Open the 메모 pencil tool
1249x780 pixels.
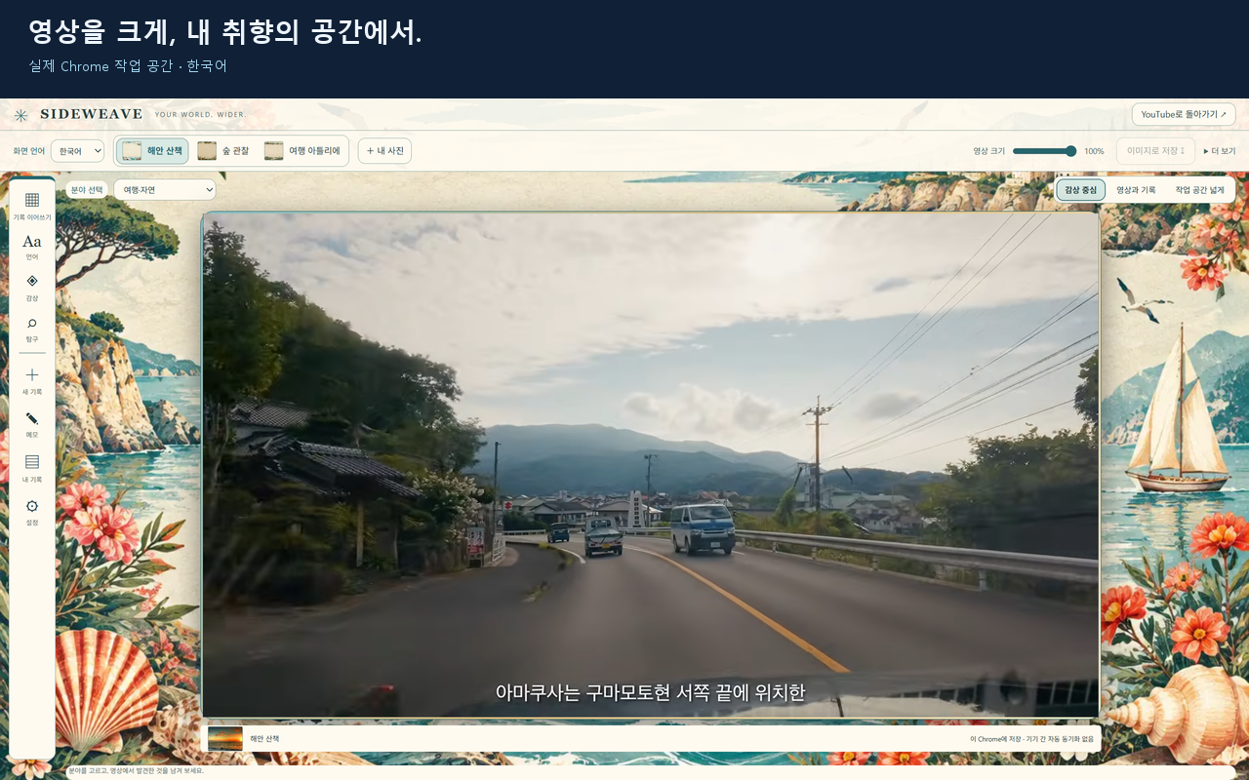pyautogui.click(x=32, y=418)
